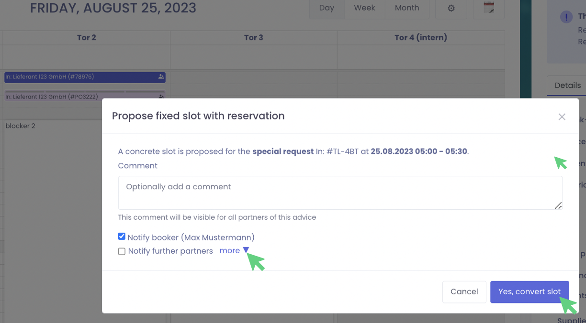Viewport: 586px width, 323px height.
Task: Click the Tor 3 column header
Action: [253, 38]
